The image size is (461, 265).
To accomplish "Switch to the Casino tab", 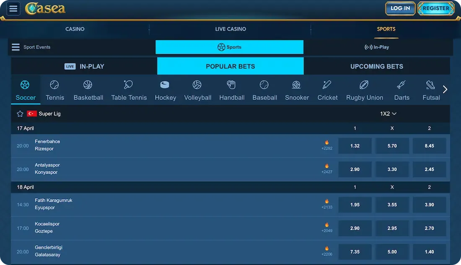I will (x=75, y=29).
